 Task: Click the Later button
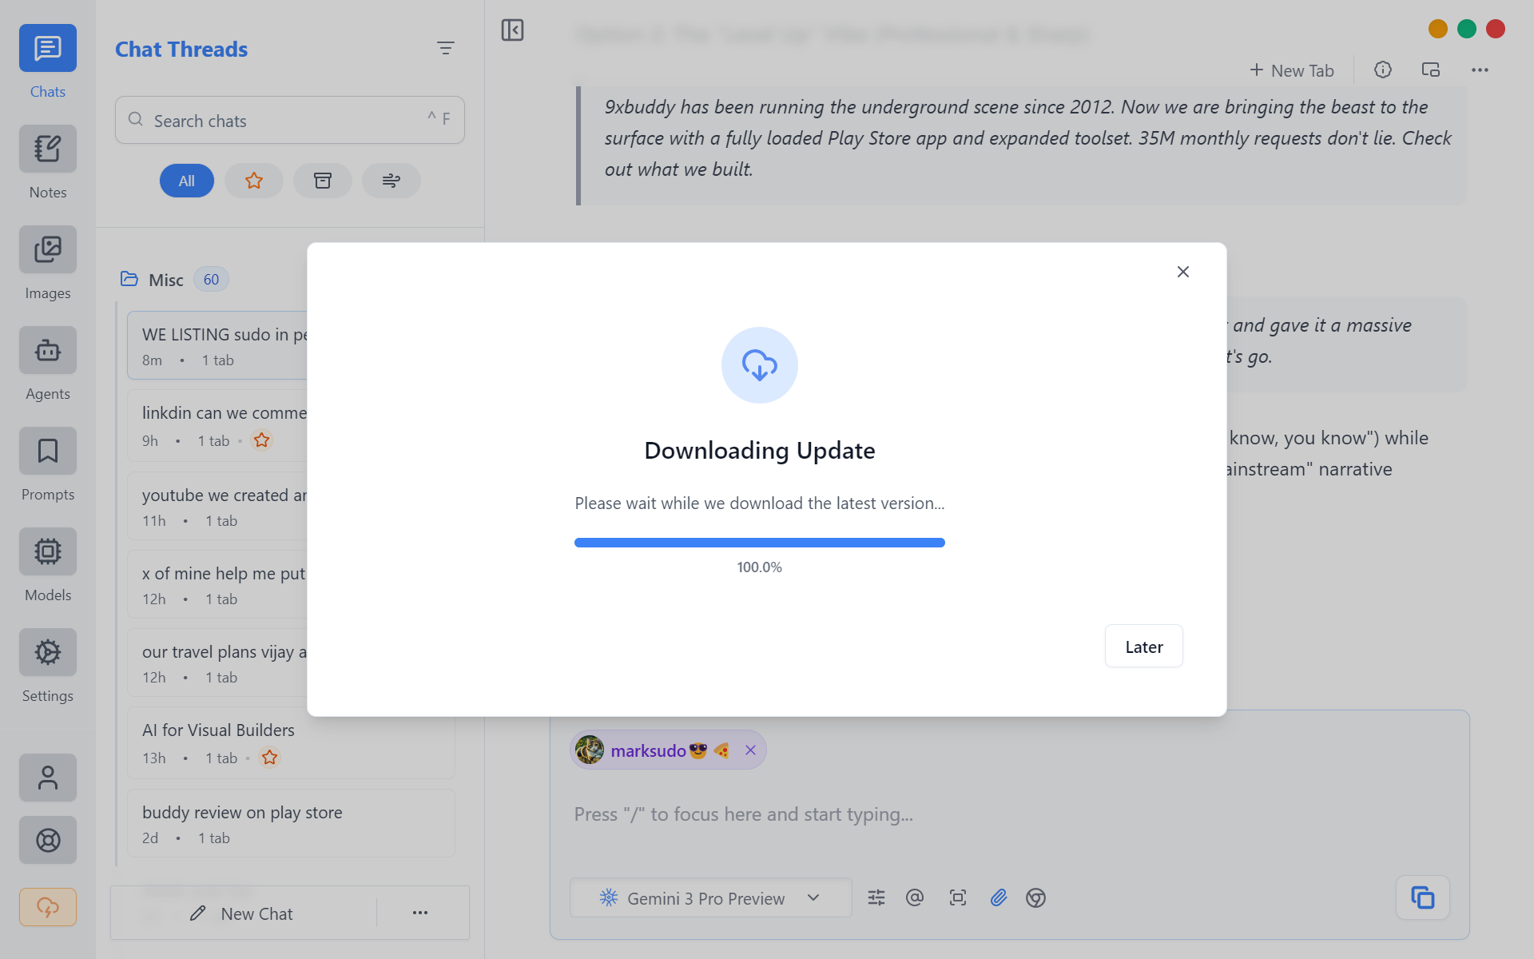click(x=1143, y=647)
